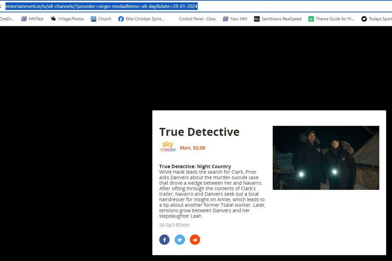The width and height of the screenshot is (392, 261).
Task: Click the SamKnows favicon in bookmarks bar
Action: tap(257, 19)
